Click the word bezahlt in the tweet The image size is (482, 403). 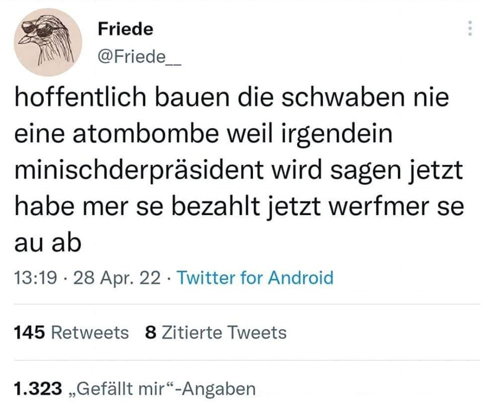click(x=246, y=207)
